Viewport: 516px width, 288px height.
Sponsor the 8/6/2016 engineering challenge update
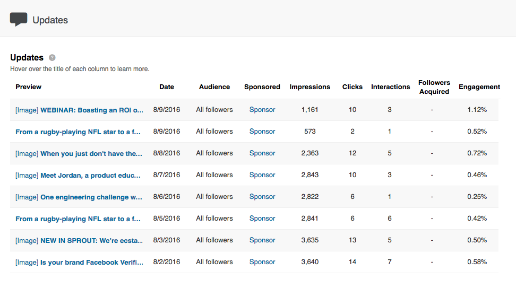click(262, 197)
